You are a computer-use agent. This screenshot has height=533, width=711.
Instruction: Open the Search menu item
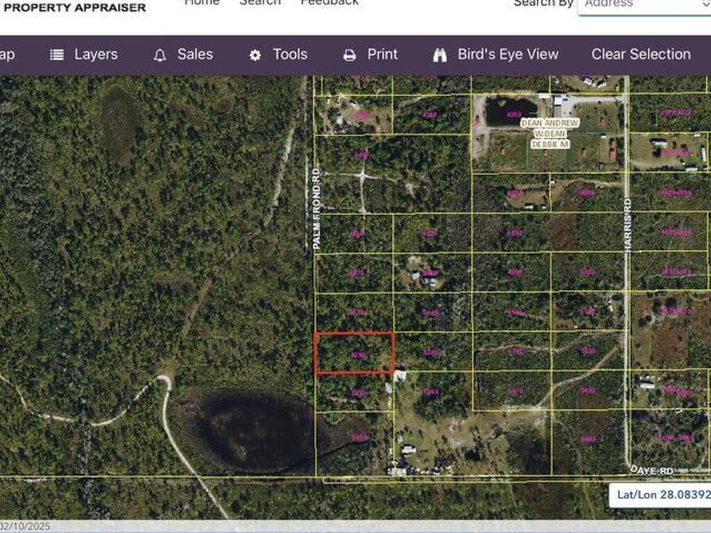tap(260, 3)
